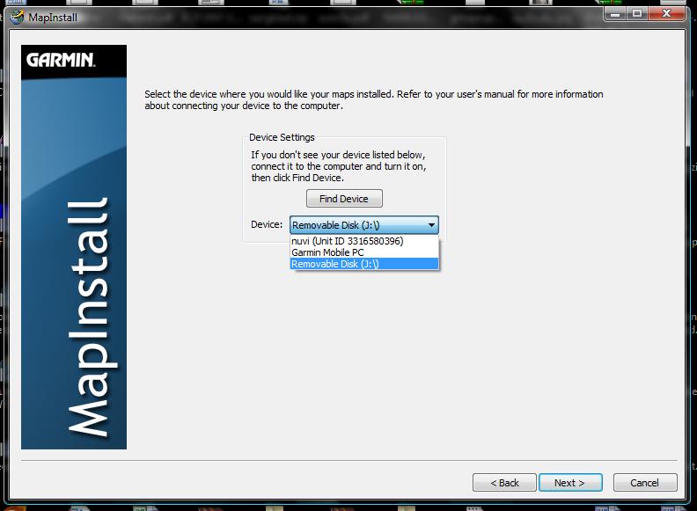This screenshot has width=697, height=511.
Task: Click the Device combo box showing Removable Disk
Action: 356,225
